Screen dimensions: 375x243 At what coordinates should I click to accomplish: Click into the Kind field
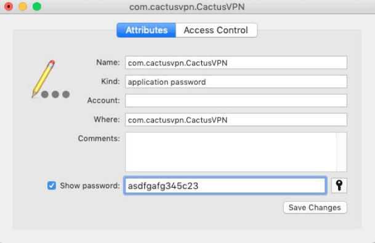236,82
